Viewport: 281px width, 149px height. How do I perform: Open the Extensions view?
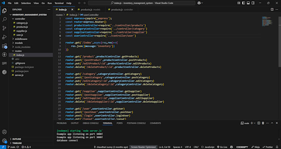point(4,46)
